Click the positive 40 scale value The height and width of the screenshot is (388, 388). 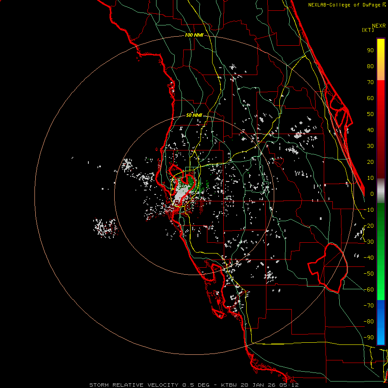tap(370, 130)
